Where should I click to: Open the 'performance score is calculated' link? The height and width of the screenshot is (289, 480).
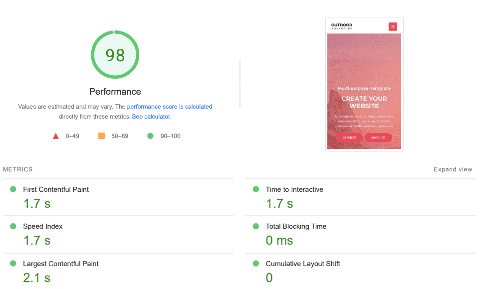[x=170, y=107]
